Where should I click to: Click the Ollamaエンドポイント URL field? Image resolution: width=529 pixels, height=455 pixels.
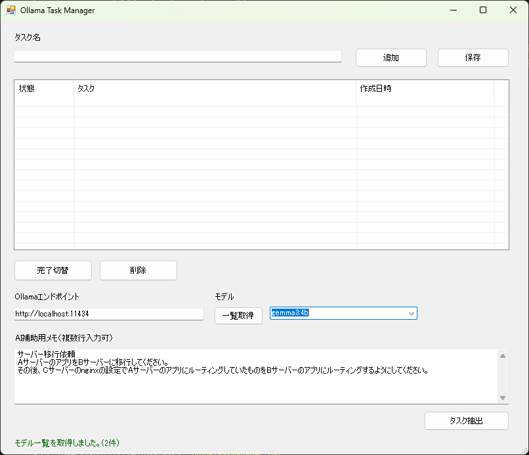tap(108, 314)
